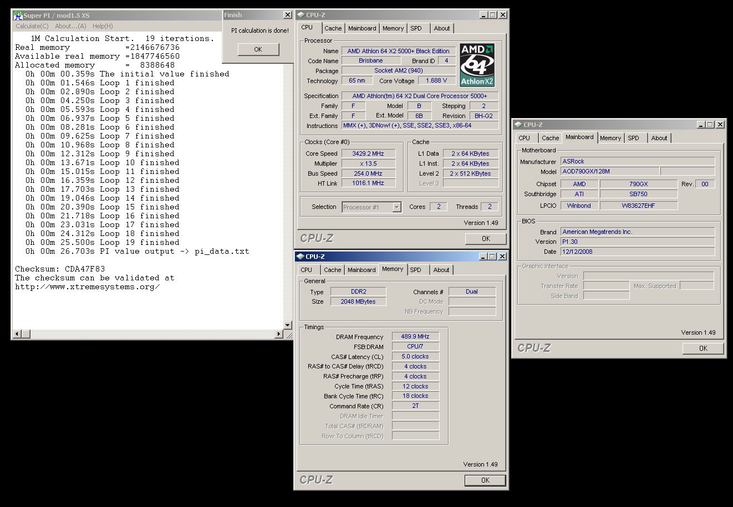Click the Core Voltage value 1.688 V

click(436, 80)
